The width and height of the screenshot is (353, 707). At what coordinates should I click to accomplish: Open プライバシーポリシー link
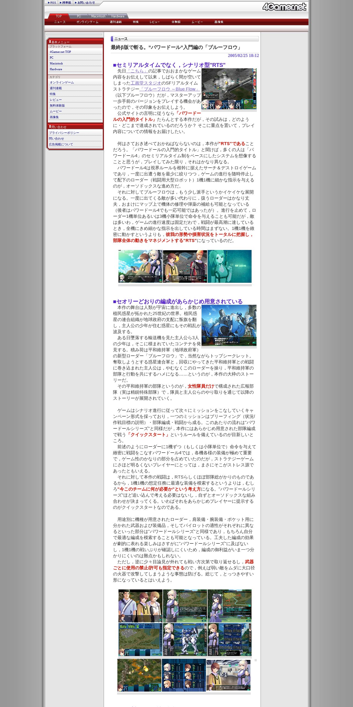coord(64,133)
